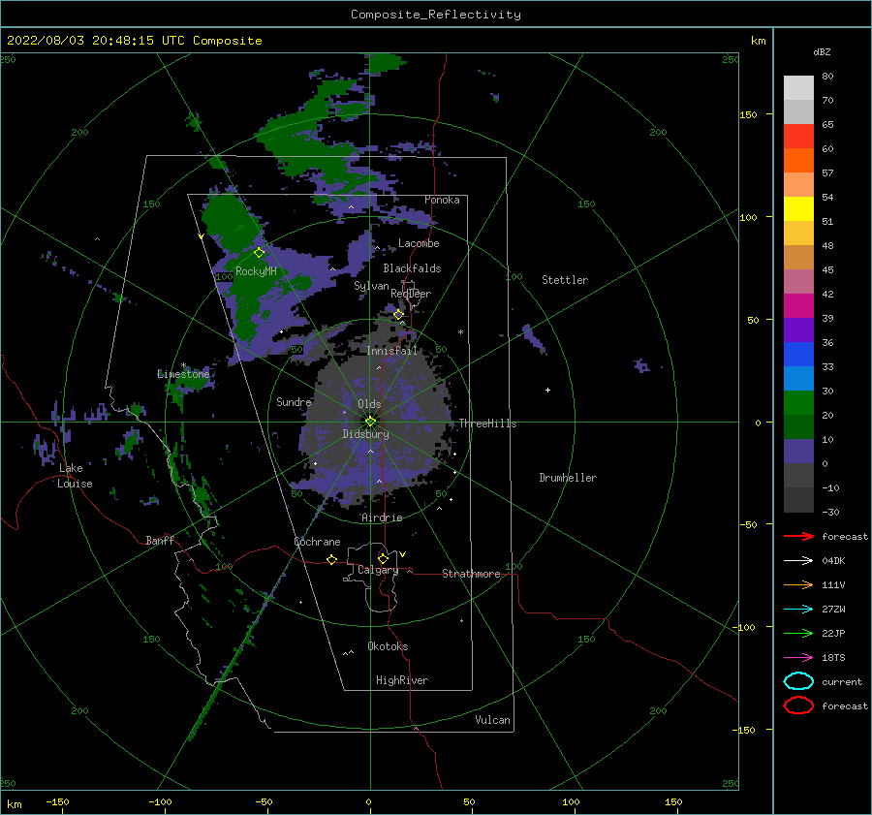The height and width of the screenshot is (815, 872).
Task: Click the 27ZW legend label
Action: coord(833,610)
